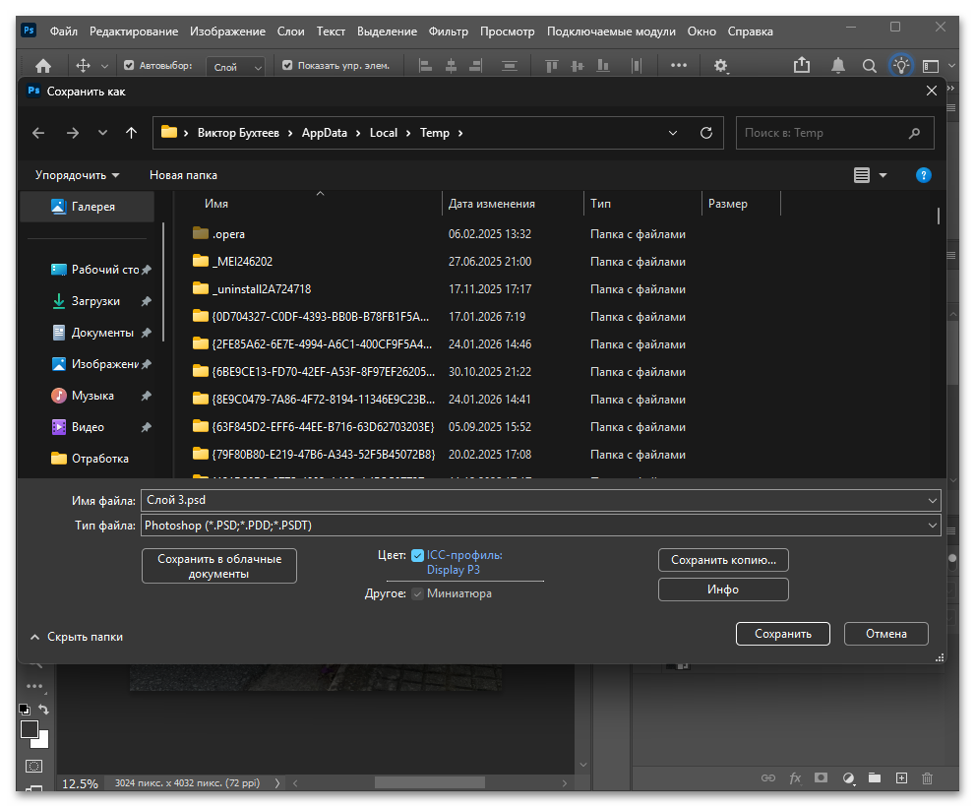Open the Тип файла format dropdown
This screenshot has height=807, width=975.
tap(540, 526)
